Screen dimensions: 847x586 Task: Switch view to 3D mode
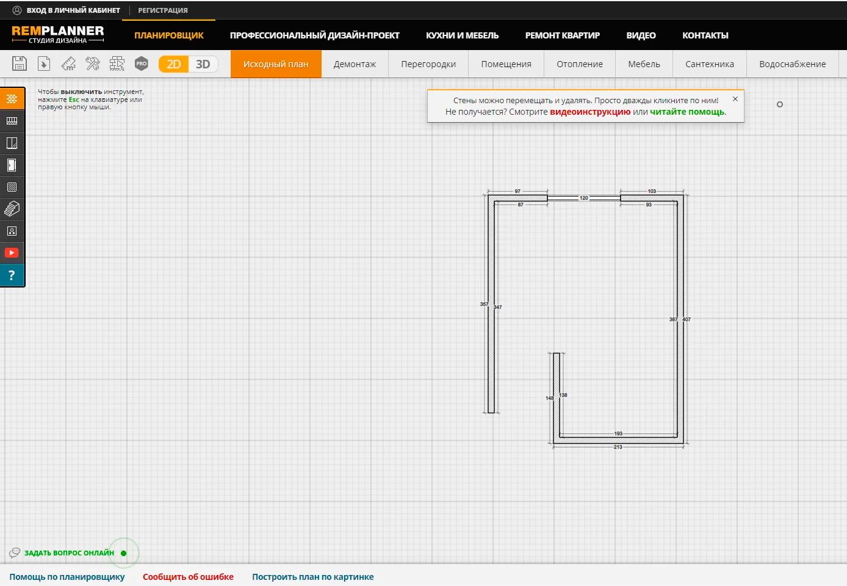[x=203, y=64]
